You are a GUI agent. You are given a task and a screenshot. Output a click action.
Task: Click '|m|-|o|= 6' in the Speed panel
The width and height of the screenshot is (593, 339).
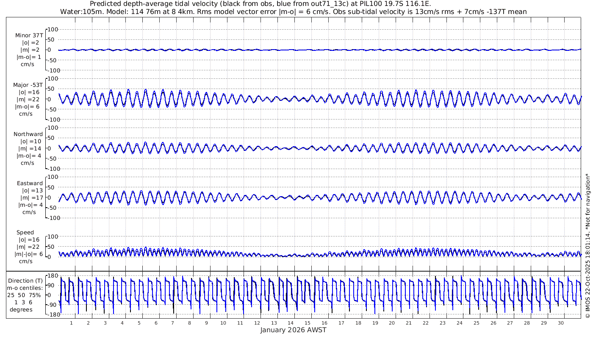click(x=28, y=254)
